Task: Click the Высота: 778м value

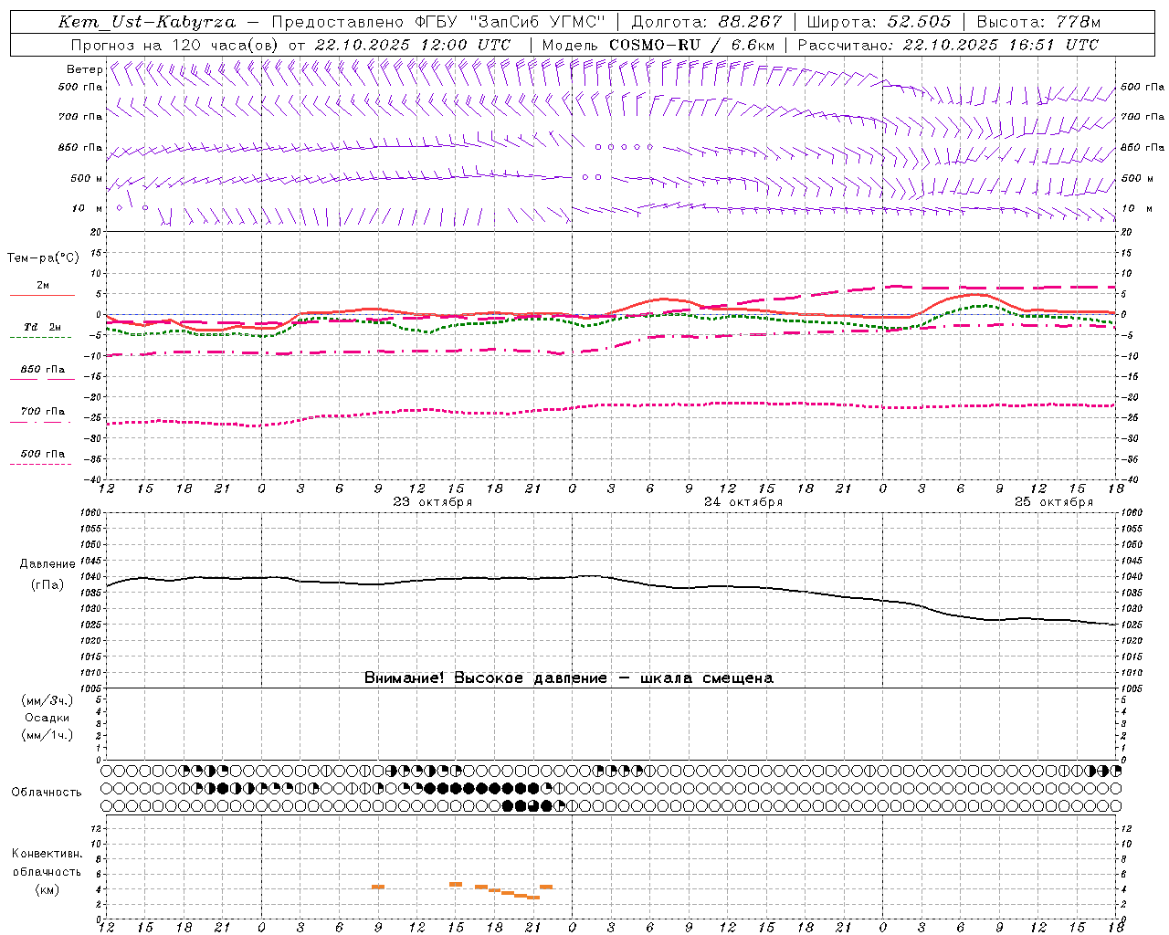Action: [1038, 22]
